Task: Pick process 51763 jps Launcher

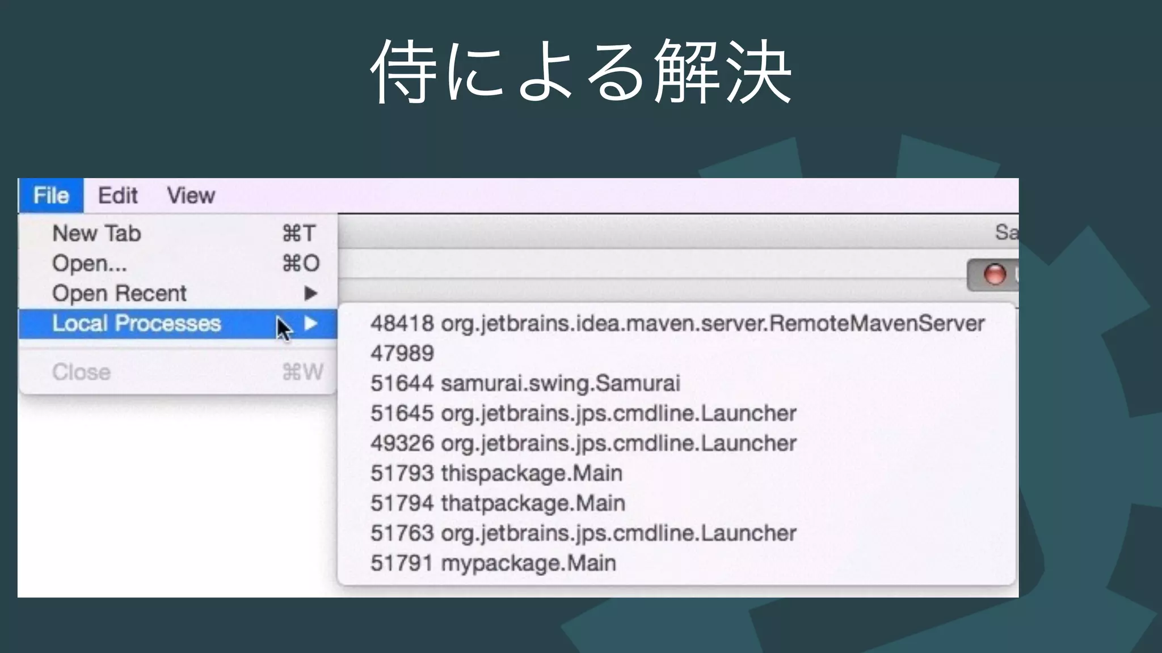Action: tap(583, 533)
